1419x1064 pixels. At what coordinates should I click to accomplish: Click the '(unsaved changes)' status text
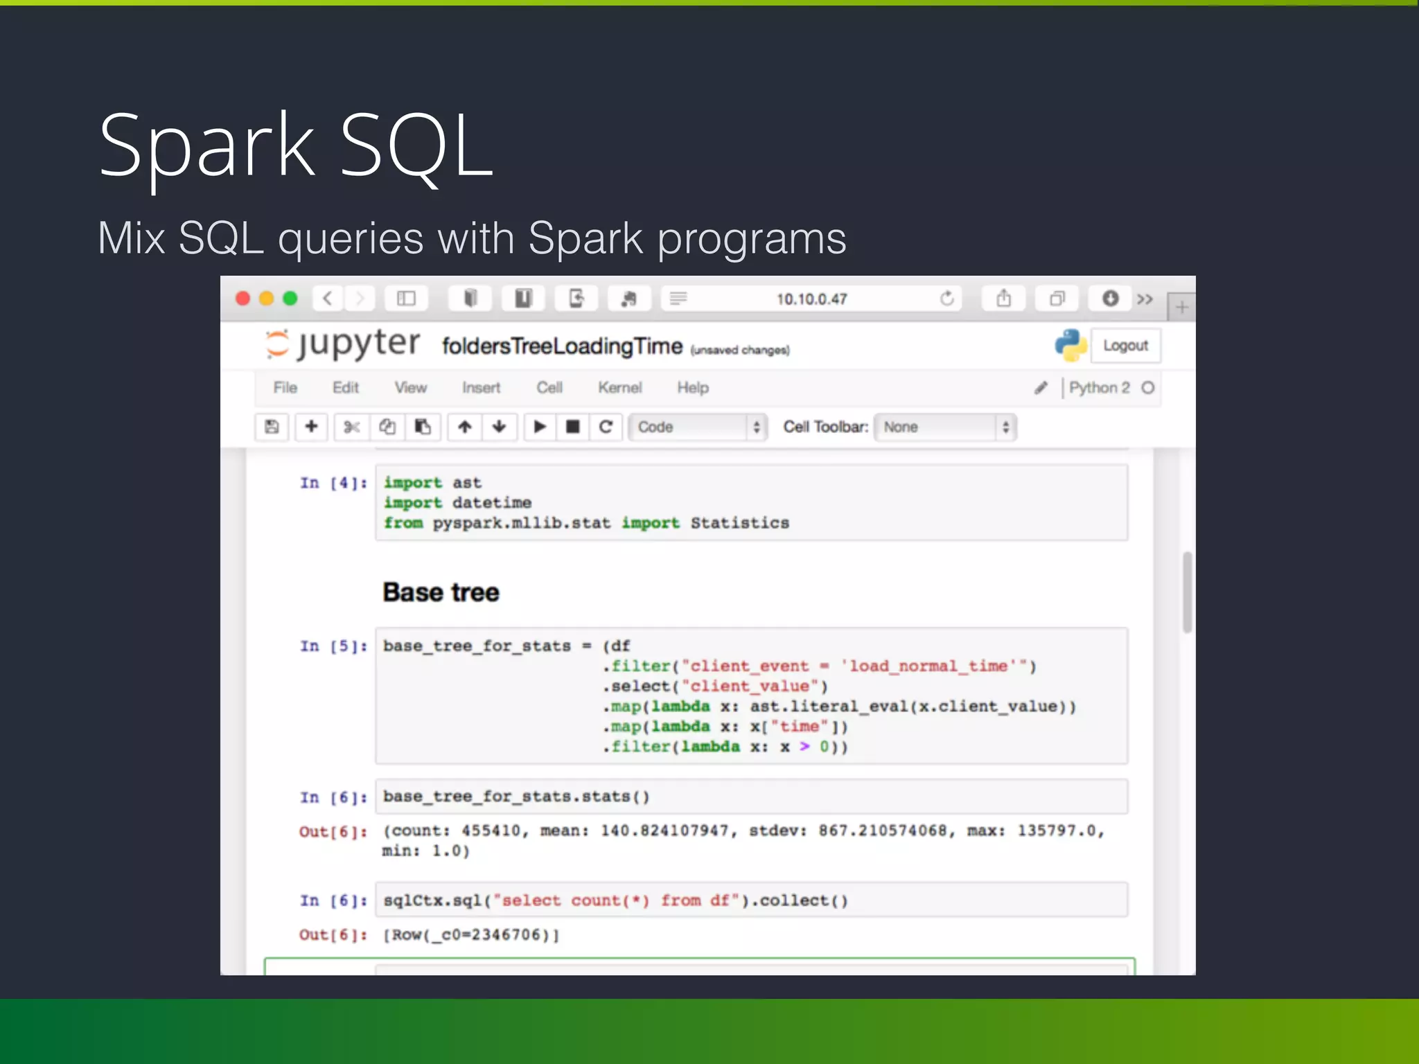click(x=740, y=350)
